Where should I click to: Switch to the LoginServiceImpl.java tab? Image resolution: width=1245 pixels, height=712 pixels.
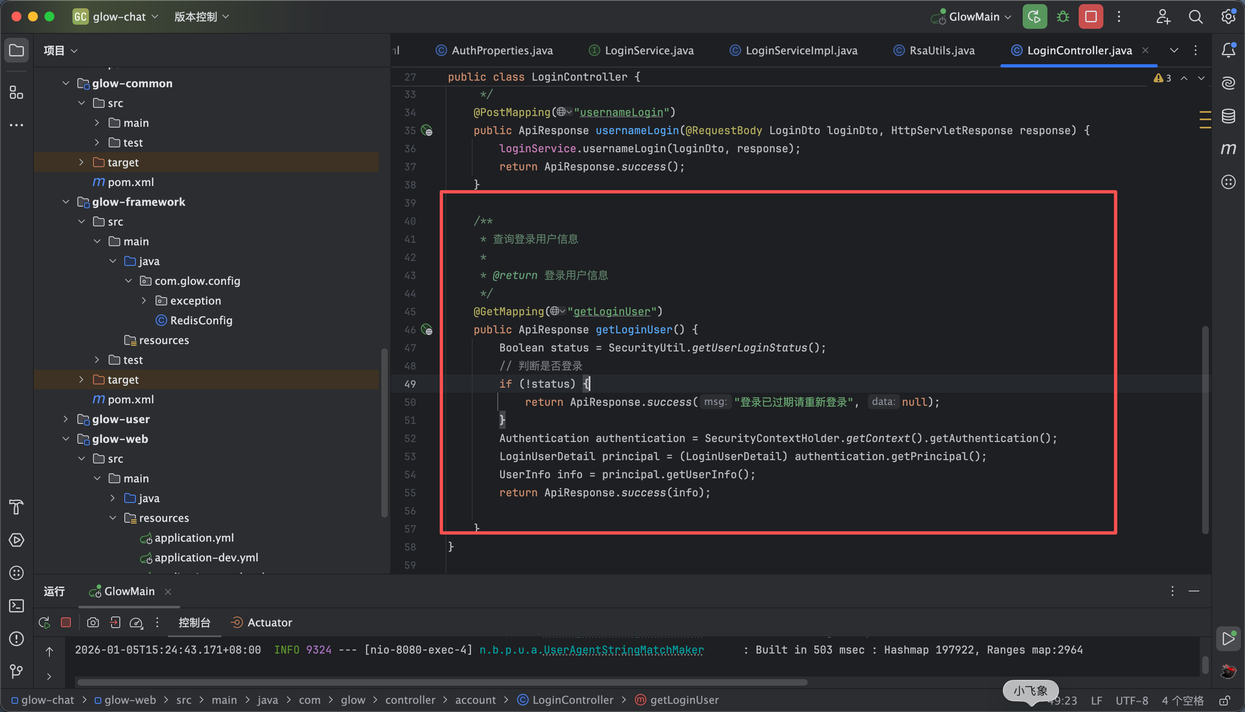800,50
